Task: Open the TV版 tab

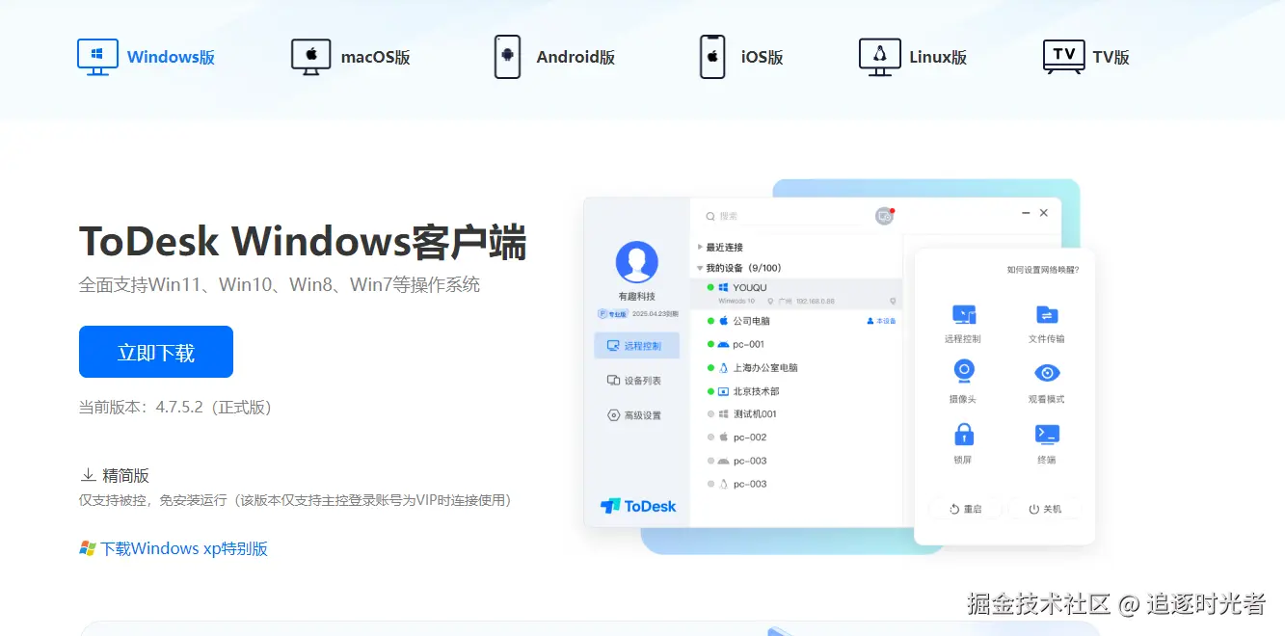Action: click(x=1086, y=57)
